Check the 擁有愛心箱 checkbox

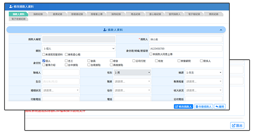click(x=66, y=54)
